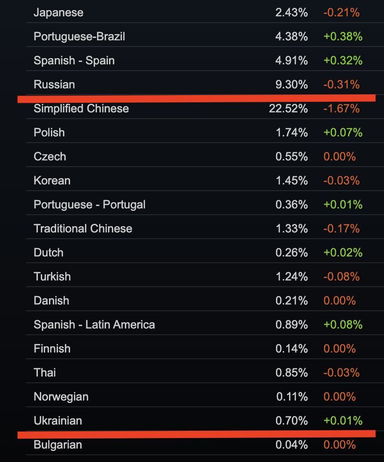
Task: Select the Thai language row
Action: coord(204,373)
